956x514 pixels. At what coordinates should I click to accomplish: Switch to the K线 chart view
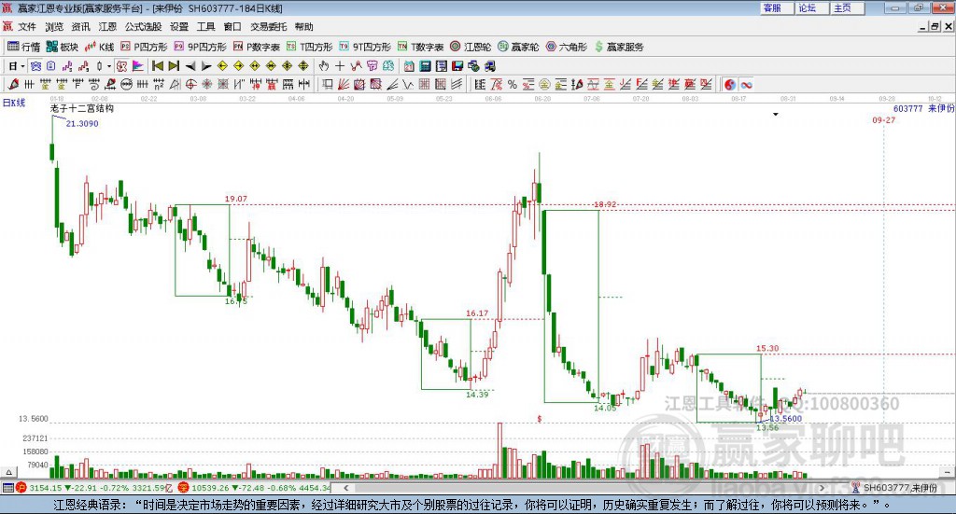click(x=99, y=47)
